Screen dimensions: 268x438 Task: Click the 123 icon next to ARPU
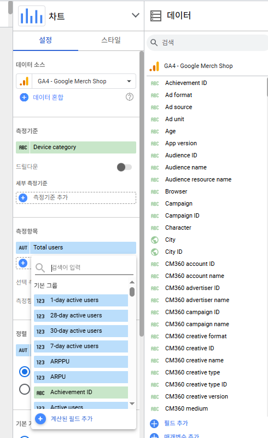click(40, 377)
